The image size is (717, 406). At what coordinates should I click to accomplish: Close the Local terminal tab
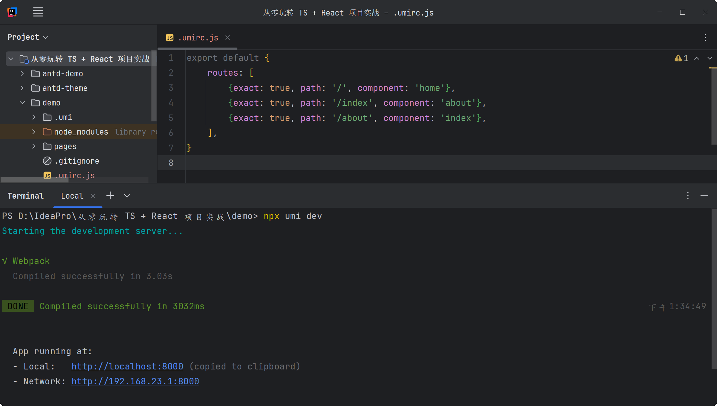(x=93, y=196)
